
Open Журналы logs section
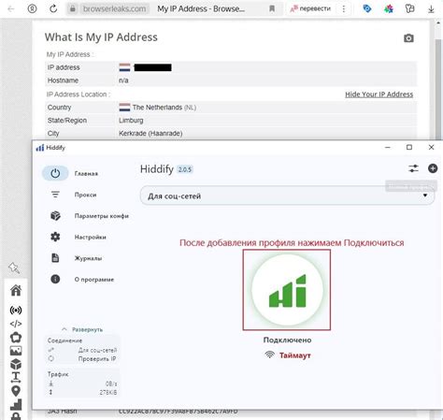point(88,258)
